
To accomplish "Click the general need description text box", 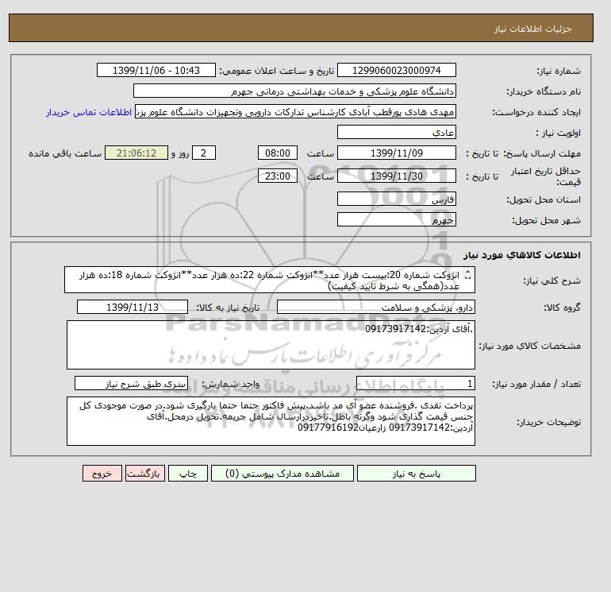I will (x=270, y=280).
